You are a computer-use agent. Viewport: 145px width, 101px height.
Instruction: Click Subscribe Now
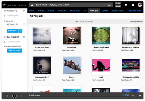[x=134, y=11]
